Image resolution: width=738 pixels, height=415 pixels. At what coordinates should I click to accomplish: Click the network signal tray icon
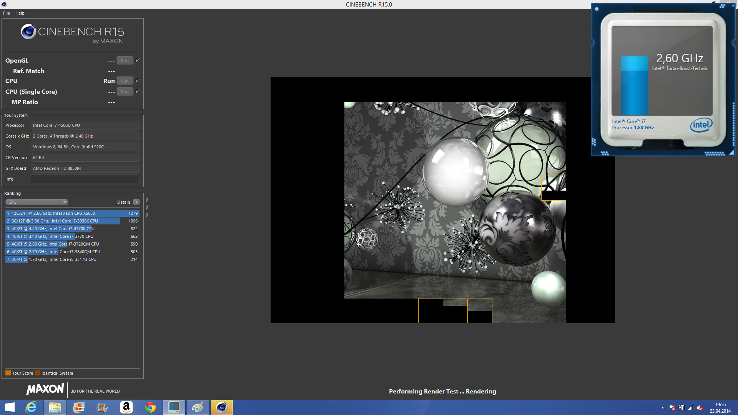[x=691, y=408]
